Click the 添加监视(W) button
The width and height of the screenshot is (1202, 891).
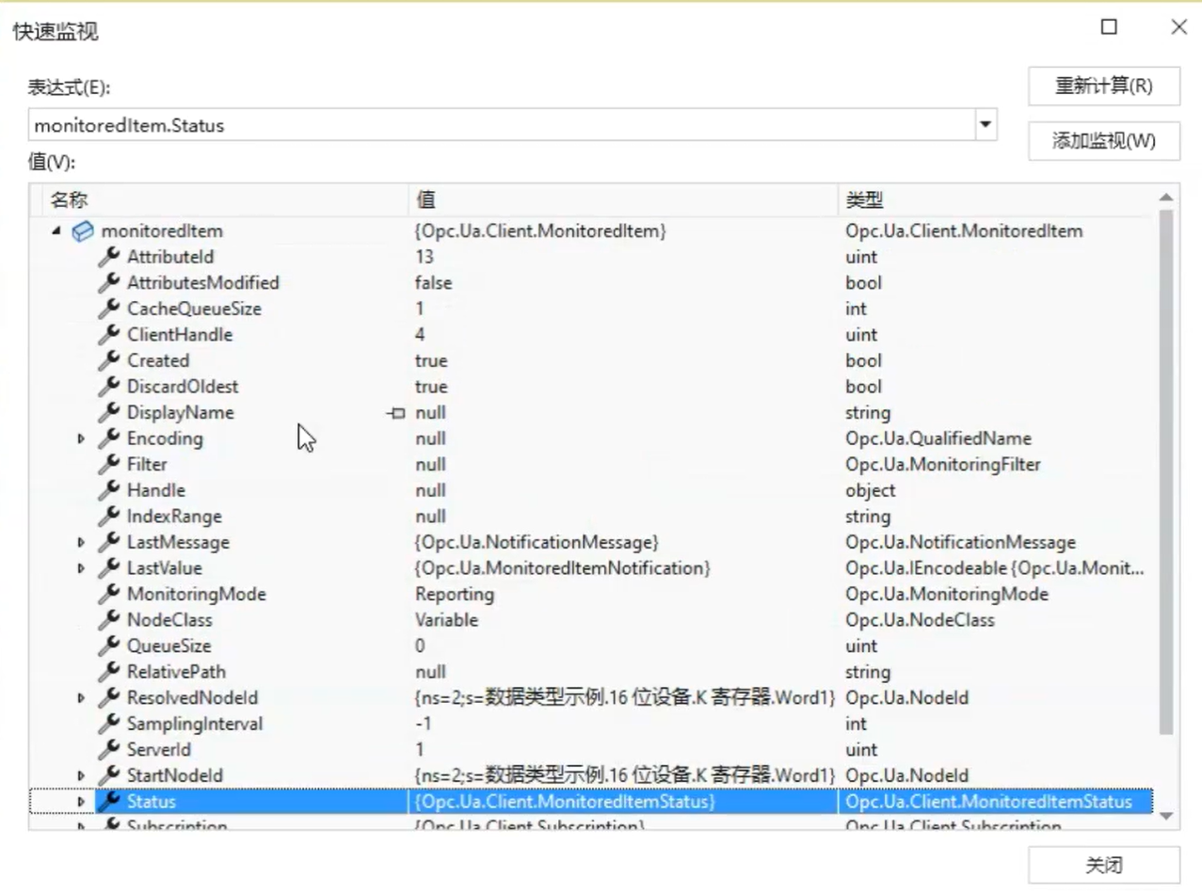click(x=1103, y=141)
